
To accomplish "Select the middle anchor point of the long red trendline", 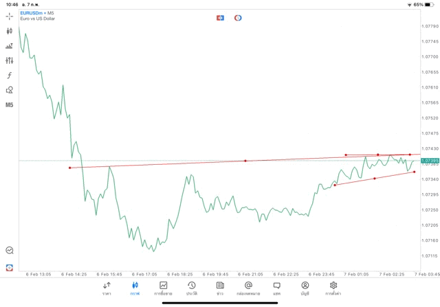I will pos(245,161).
